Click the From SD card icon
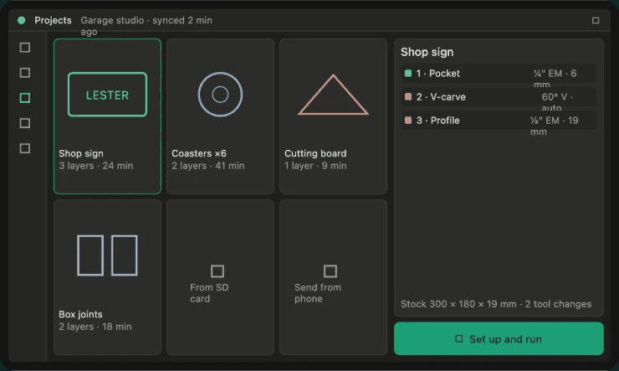Image resolution: width=619 pixels, height=371 pixels. [217, 271]
